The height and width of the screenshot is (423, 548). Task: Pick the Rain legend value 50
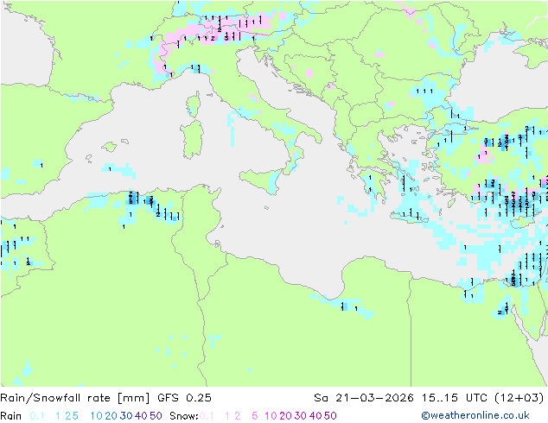point(156,416)
